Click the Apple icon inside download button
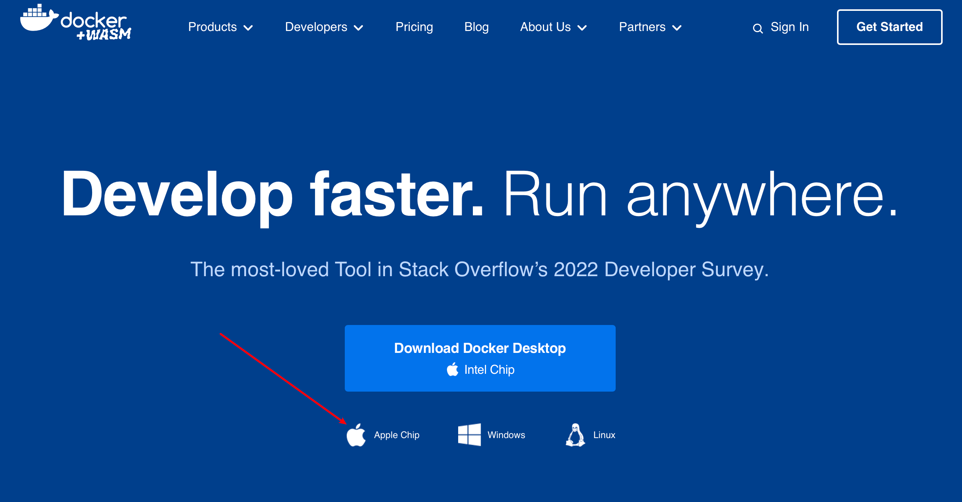962x502 pixels. click(452, 370)
